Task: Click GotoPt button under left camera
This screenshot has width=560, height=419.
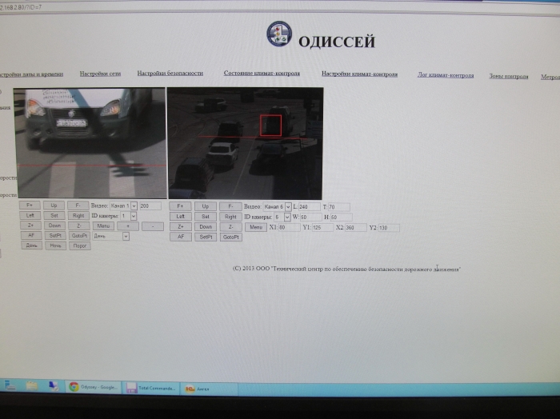Action: pyautogui.click(x=79, y=236)
